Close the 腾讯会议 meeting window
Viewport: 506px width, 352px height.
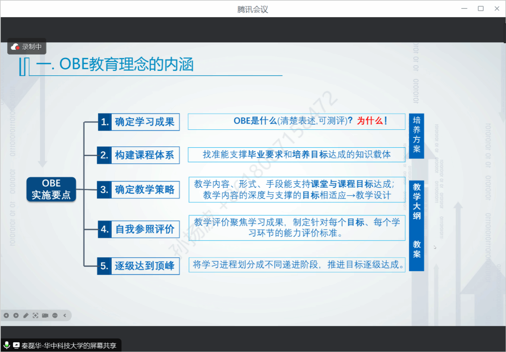click(497, 9)
